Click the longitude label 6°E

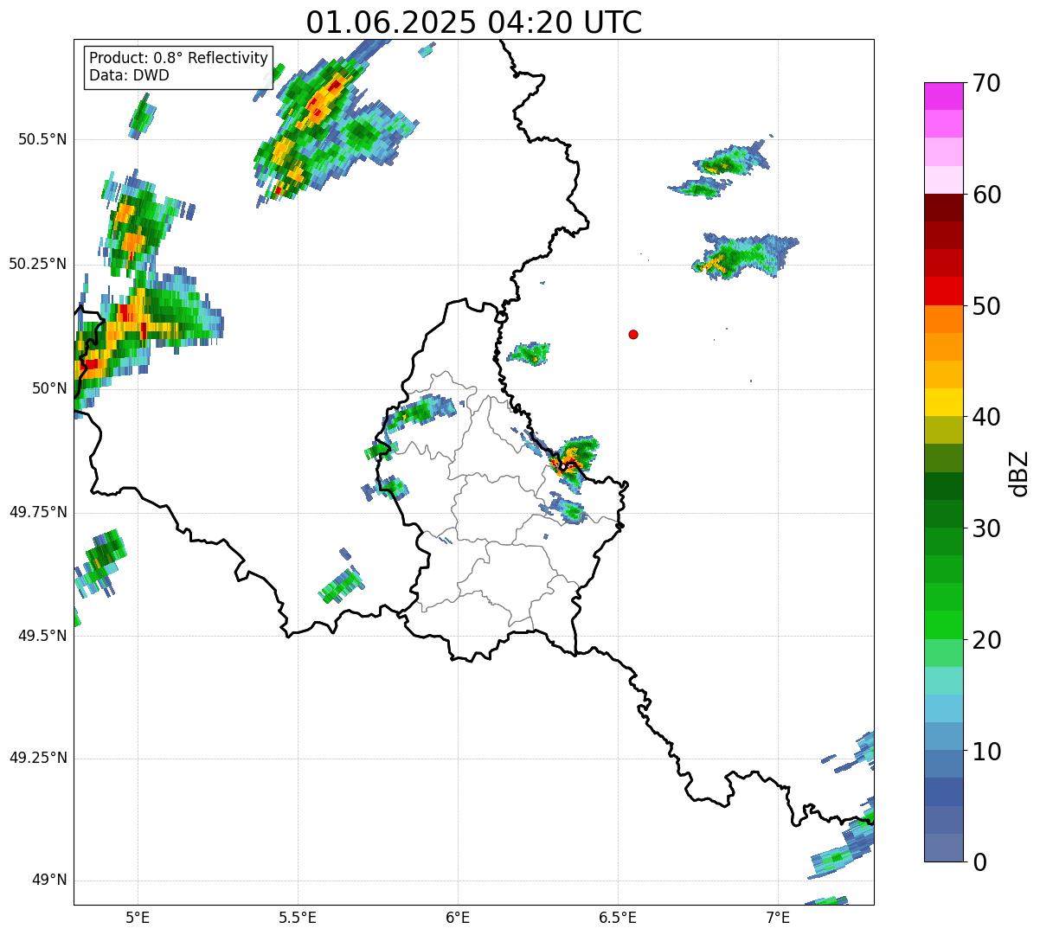pos(458,917)
